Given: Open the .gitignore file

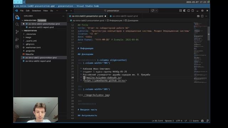Looking at the screenshot, I should click(30, 44).
